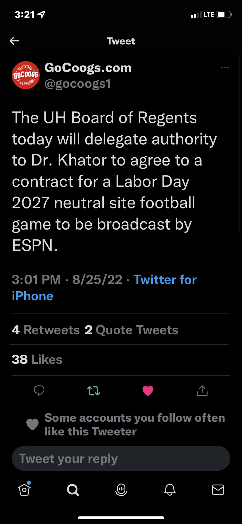Viewport: 242px width, 524px height.
Task: Open the Messages envelope tab
Action: tap(218, 489)
